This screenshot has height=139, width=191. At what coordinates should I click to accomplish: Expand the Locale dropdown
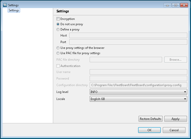point(138,99)
